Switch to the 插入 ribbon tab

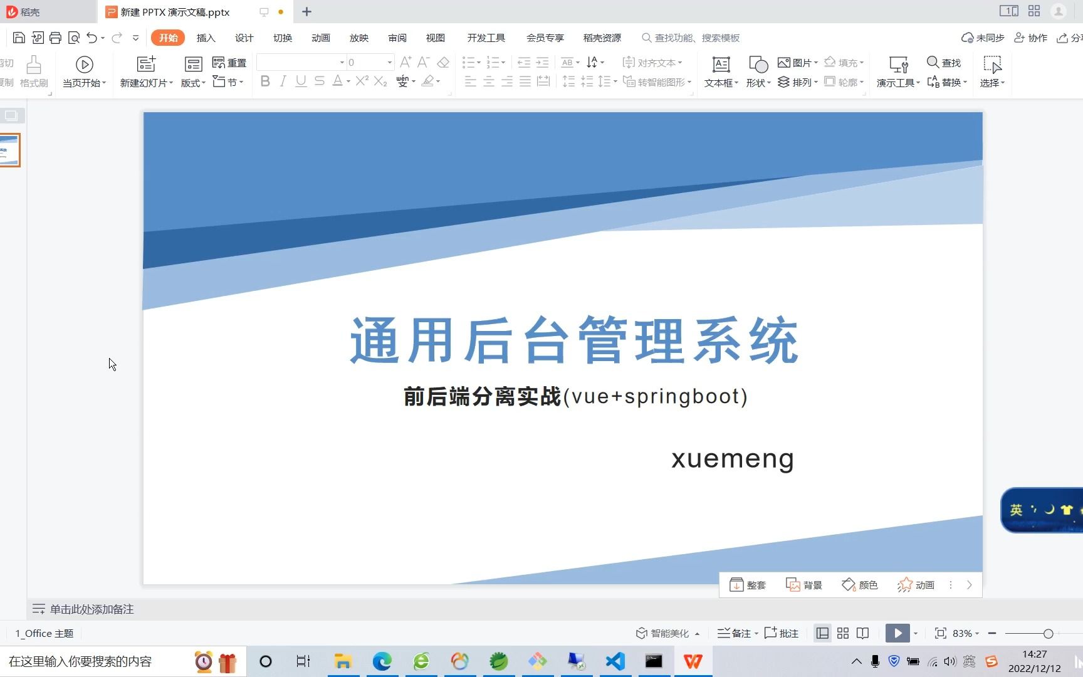pos(206,38)
